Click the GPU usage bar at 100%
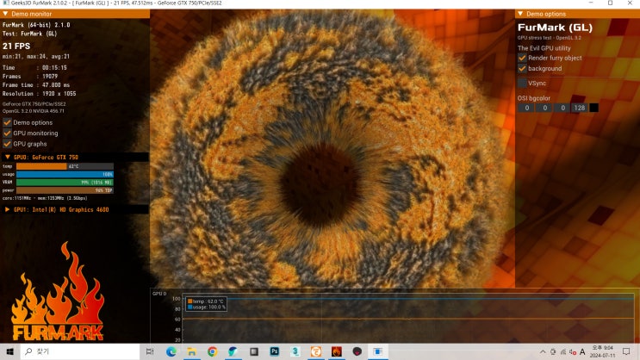Image resolution: width=640 pixels, height=360 pixels. [x=65, y=174]
